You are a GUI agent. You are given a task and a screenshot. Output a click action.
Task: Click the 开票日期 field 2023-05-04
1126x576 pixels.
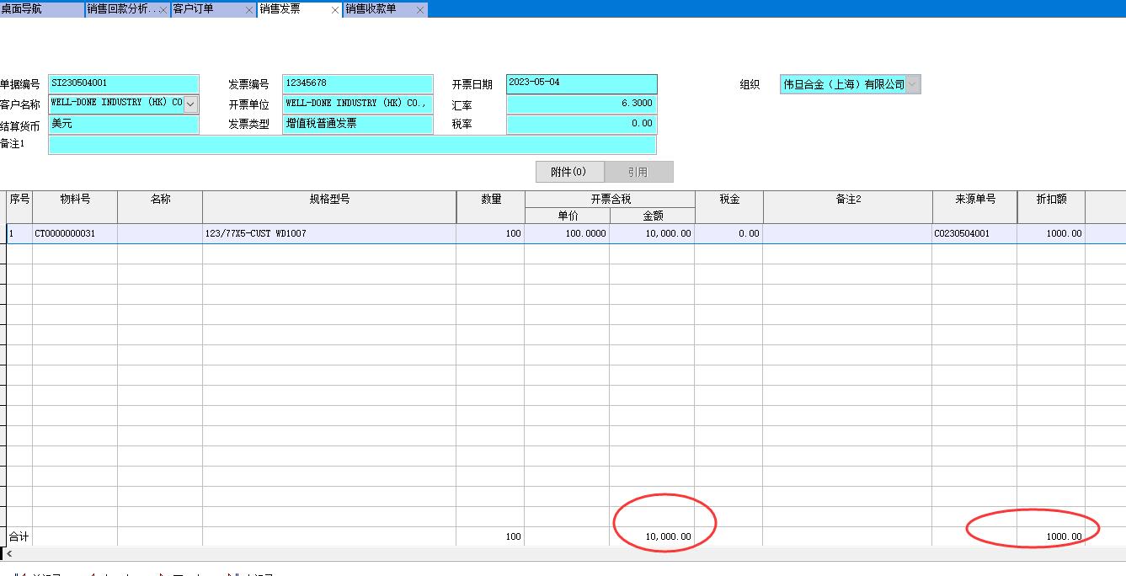(581, 83)
